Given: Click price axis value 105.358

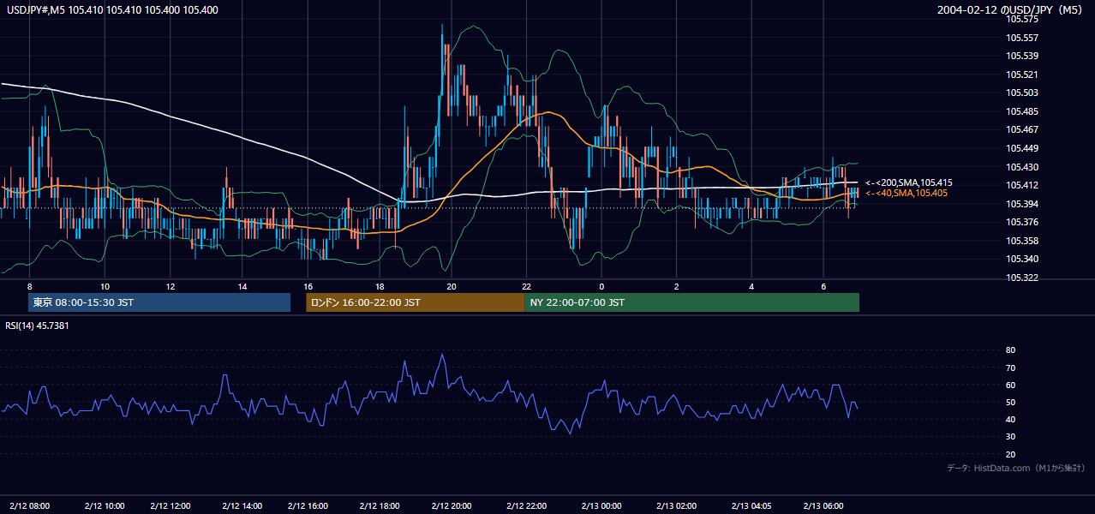Looking at the screenshot, I should pyautogui.click(x=1021, y=241).
